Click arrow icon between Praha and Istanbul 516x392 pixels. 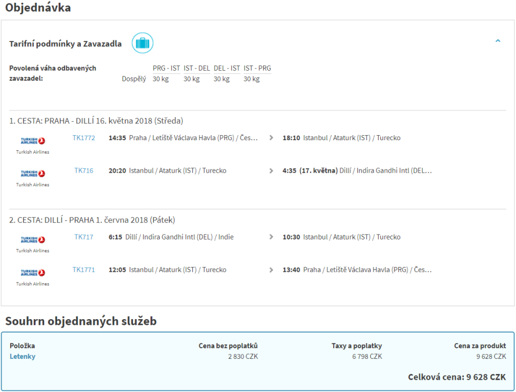tap(271, 138)
